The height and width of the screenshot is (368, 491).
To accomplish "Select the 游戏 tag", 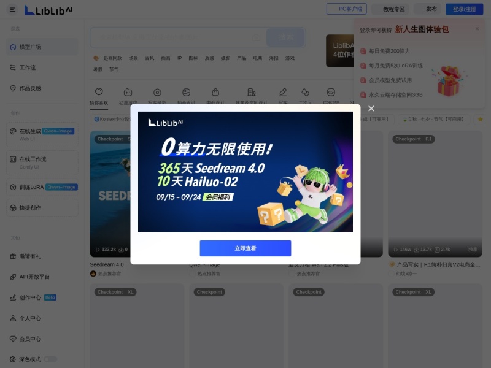I will click(x=290, y=58).
